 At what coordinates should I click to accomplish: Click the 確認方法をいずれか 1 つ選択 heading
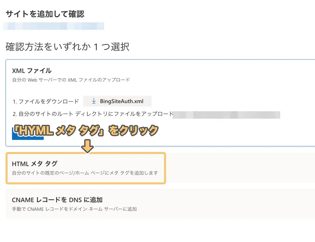(66, 46)
